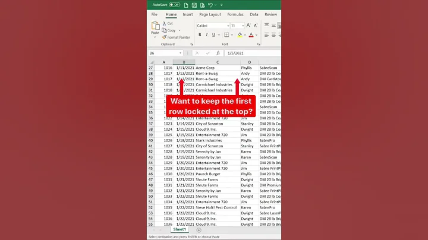Switch to the Data tab
This screenshot has height=240, width=428.
pyautogui.click(x=254, y=14)
